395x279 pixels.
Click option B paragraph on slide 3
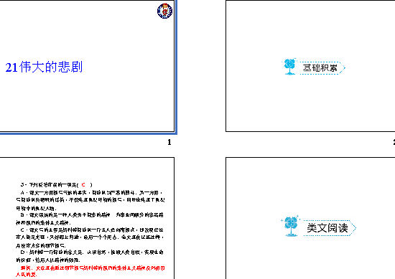90,219
